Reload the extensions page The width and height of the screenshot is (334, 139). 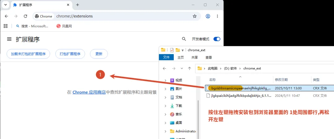tap(25, 16)
